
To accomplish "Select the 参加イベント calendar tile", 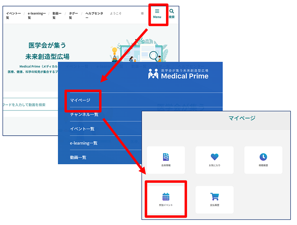I will [x=166, y=199].
